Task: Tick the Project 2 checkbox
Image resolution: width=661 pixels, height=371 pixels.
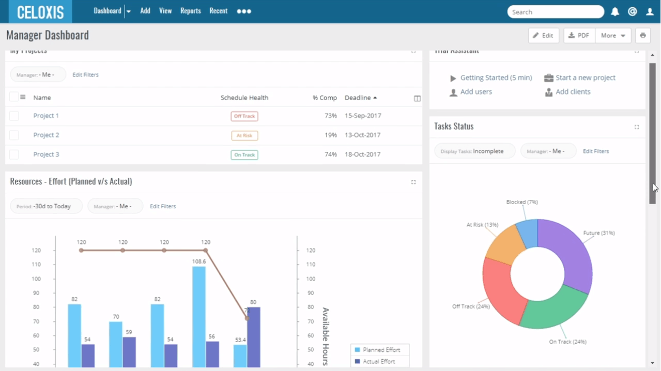Action: click(x=14, y=135)
